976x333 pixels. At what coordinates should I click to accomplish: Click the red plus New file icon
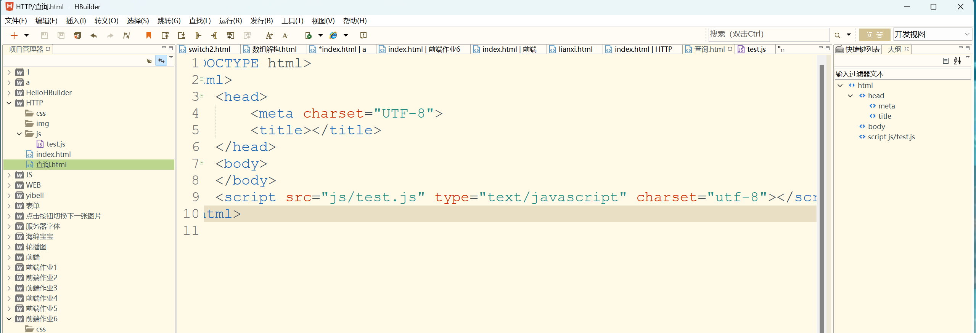[x=14, y=35]
